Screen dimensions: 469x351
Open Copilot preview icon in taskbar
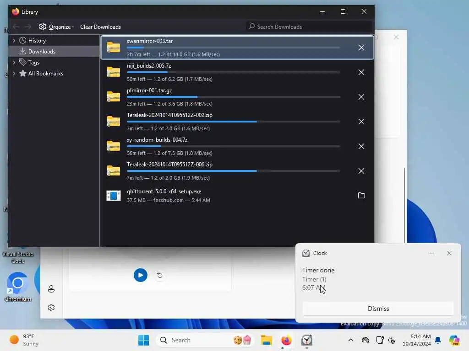click(x=454, y=340)
